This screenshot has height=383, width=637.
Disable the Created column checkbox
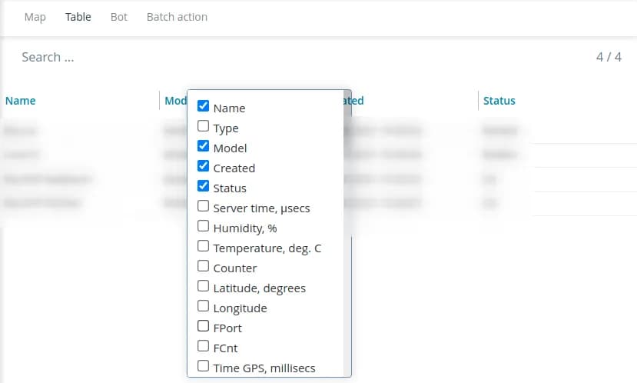(204, 166)
